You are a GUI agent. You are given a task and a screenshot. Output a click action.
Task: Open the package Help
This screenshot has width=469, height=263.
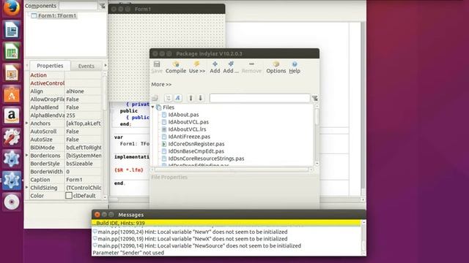[295, 67]
